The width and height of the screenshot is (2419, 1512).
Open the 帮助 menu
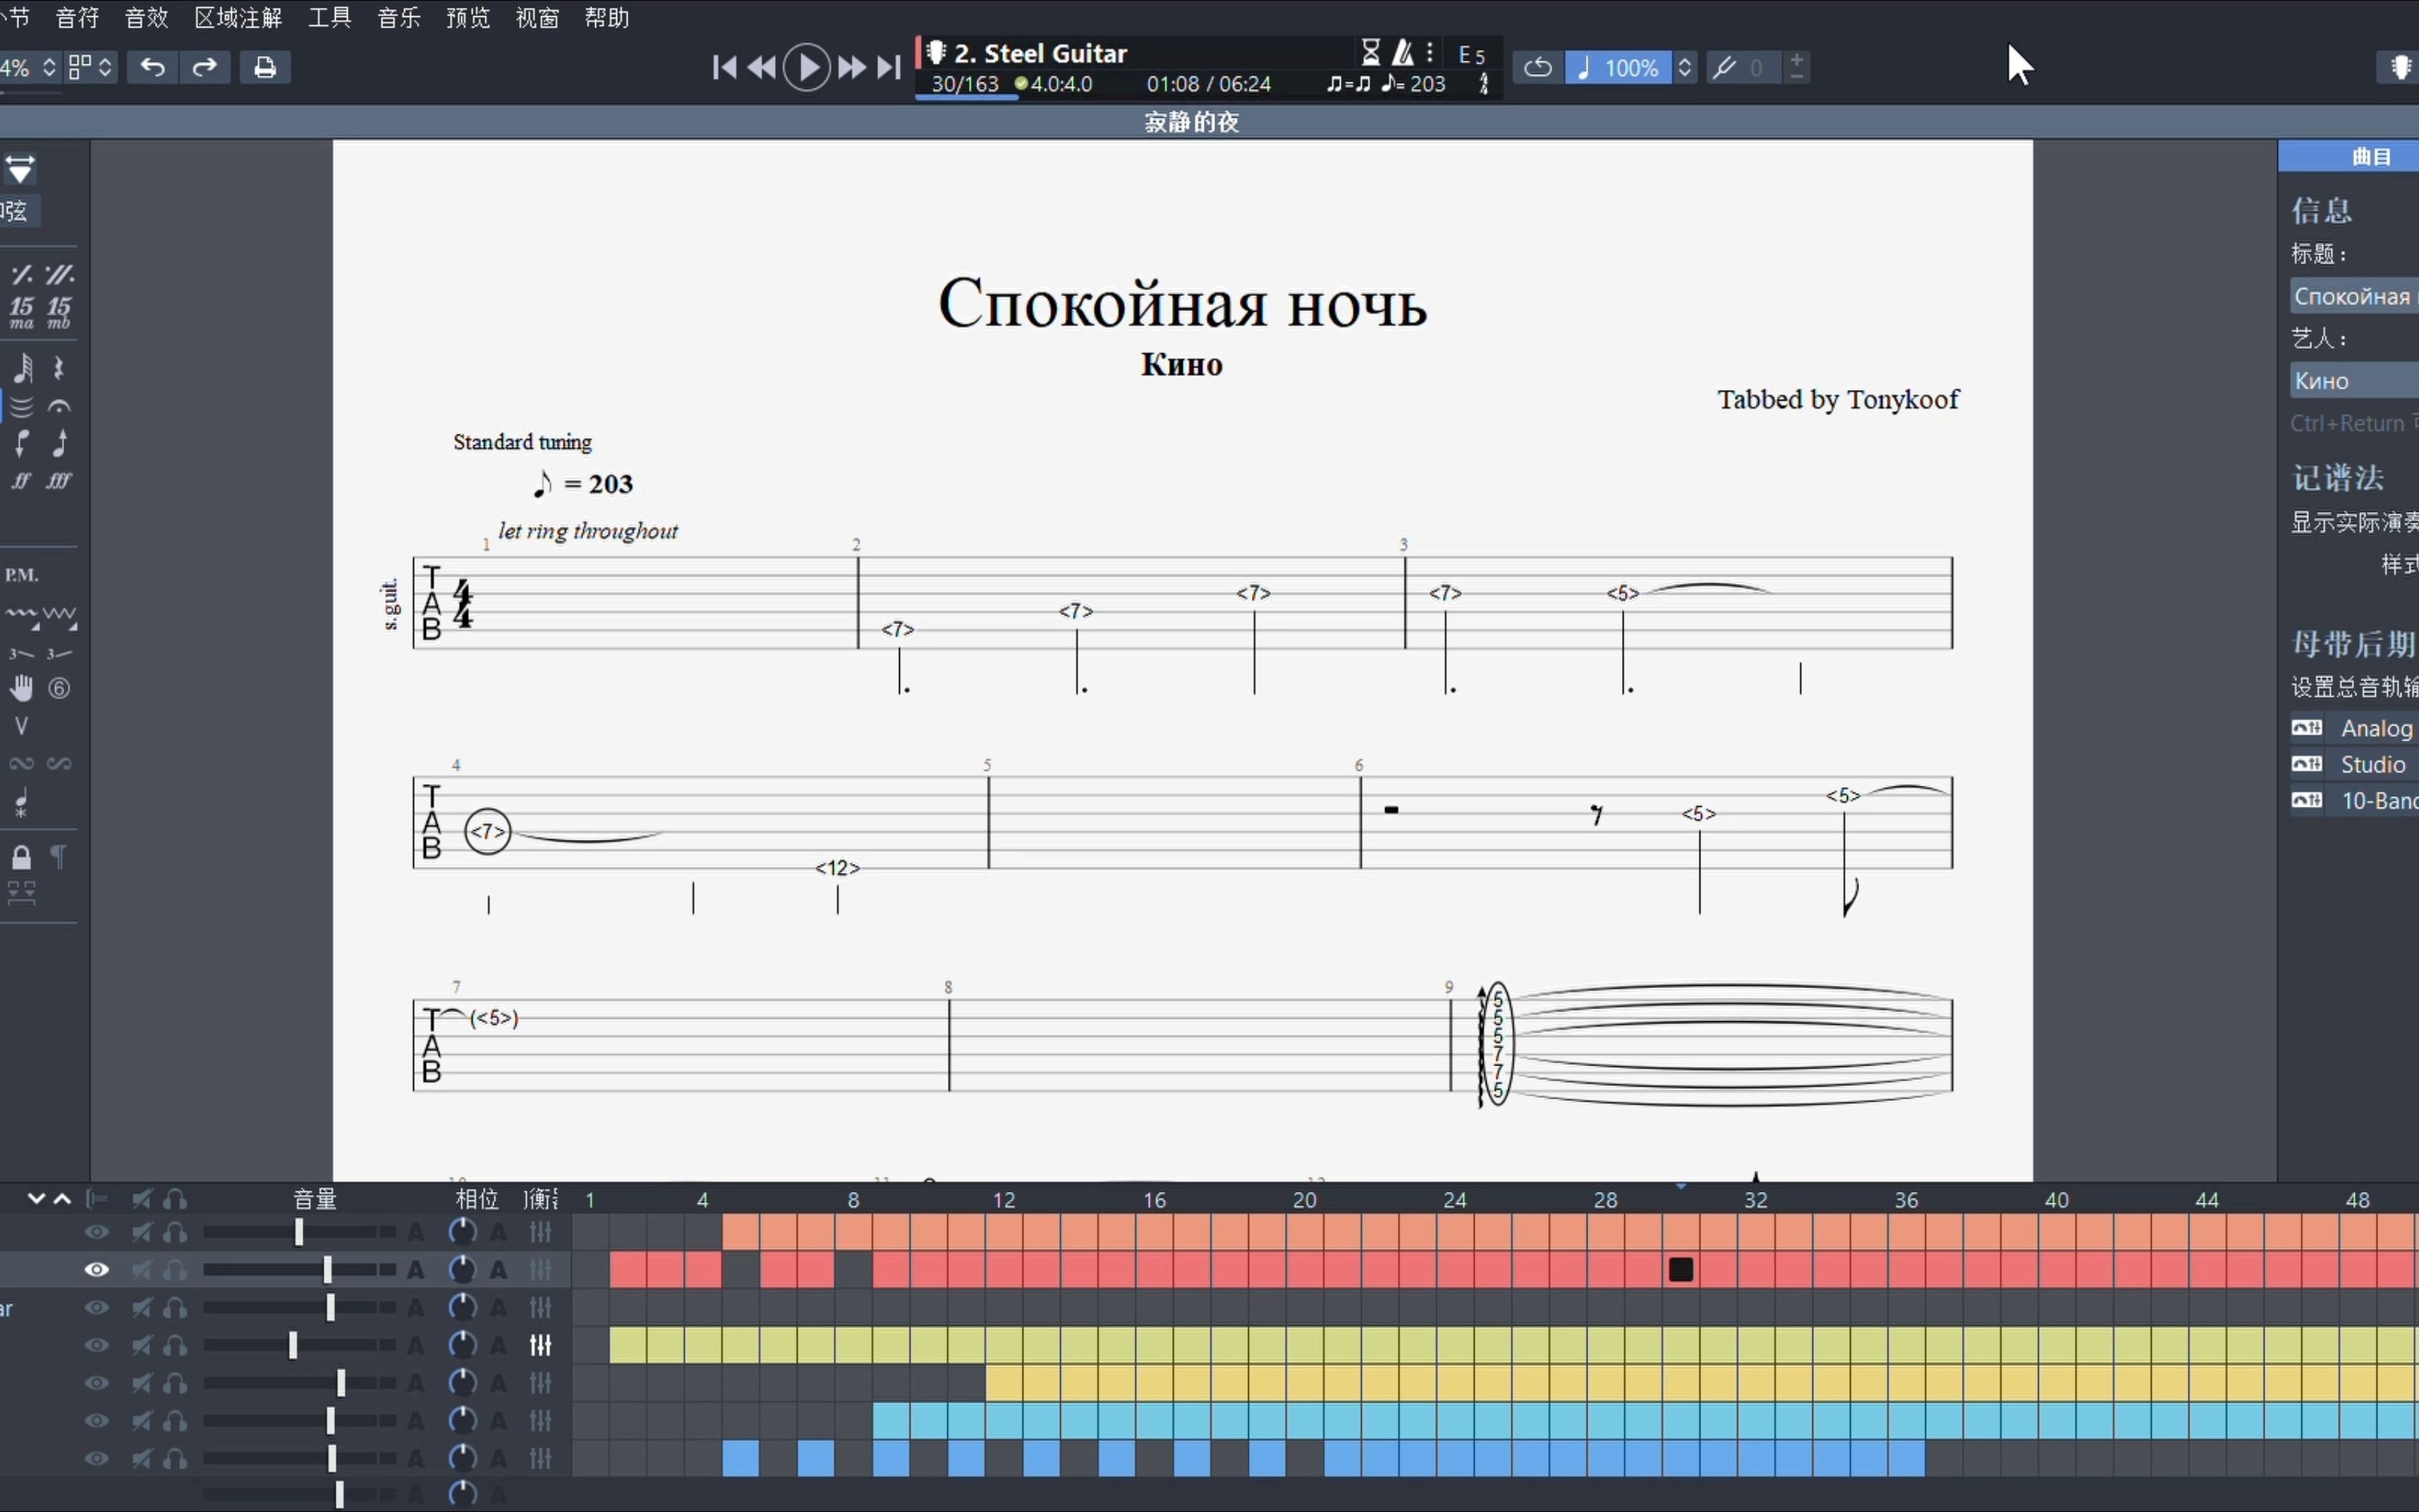(606, 17)
